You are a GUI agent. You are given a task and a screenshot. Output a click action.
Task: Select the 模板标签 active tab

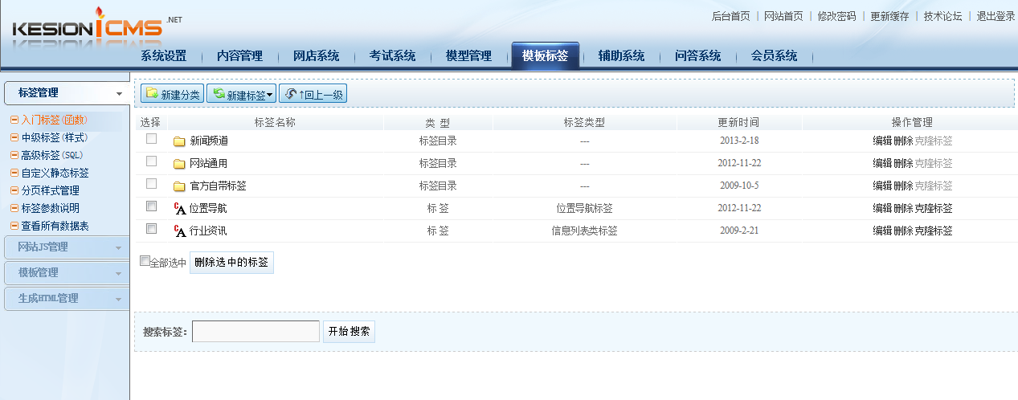(x=545, y=56)
